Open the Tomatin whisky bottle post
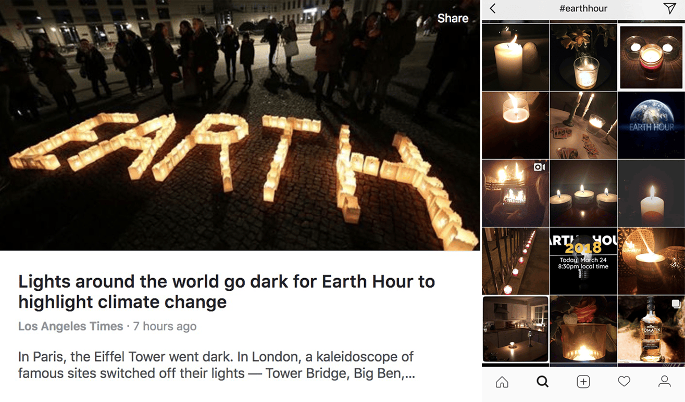This screenshot has height=402, width=685. (x=651, y=329)
